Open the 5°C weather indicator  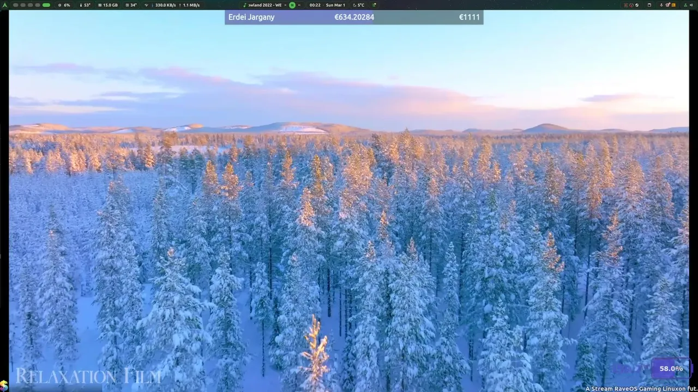359,5
